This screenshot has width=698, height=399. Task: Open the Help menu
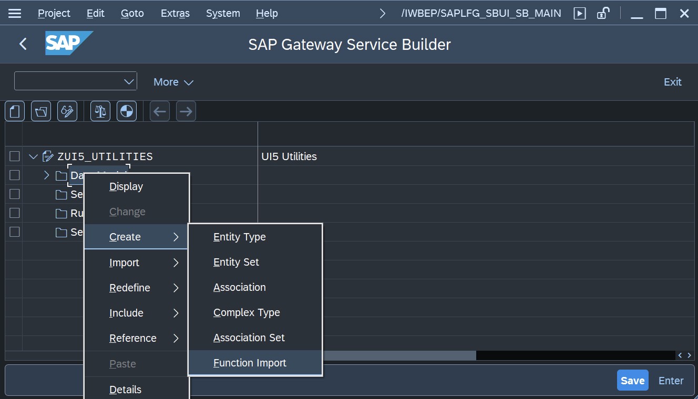(x=267, y=14)
